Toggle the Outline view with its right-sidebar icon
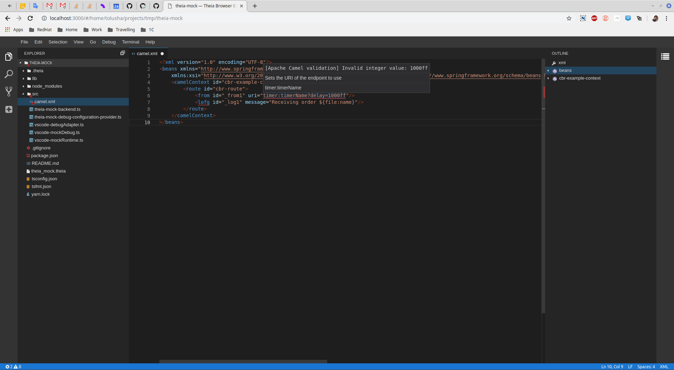 pos(666,56)
